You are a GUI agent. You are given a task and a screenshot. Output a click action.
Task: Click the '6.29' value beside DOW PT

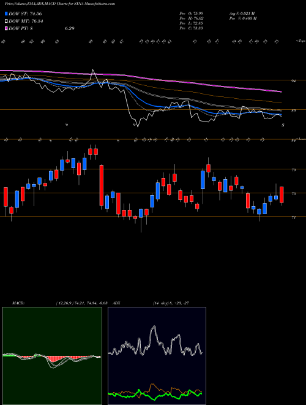[70, 28]
